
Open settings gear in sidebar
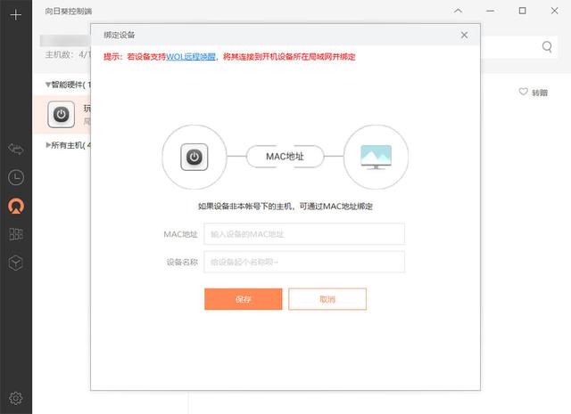16,398
